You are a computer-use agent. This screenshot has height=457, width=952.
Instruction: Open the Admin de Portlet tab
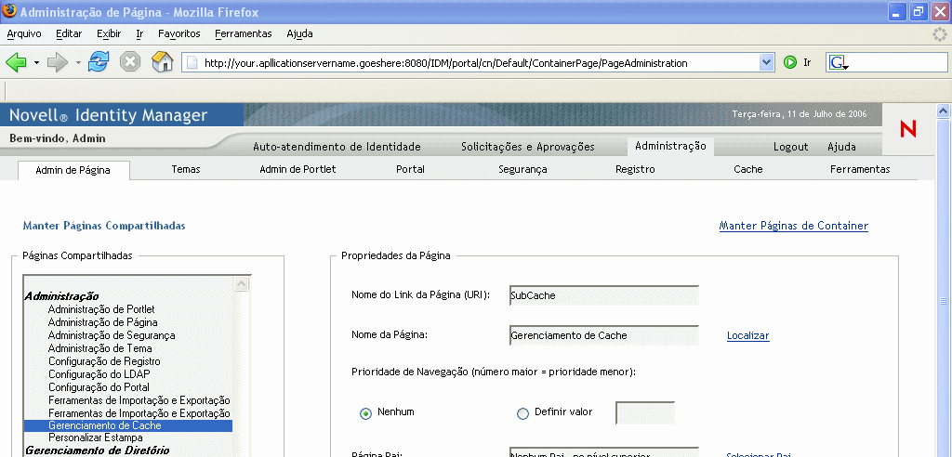point(297,169)
